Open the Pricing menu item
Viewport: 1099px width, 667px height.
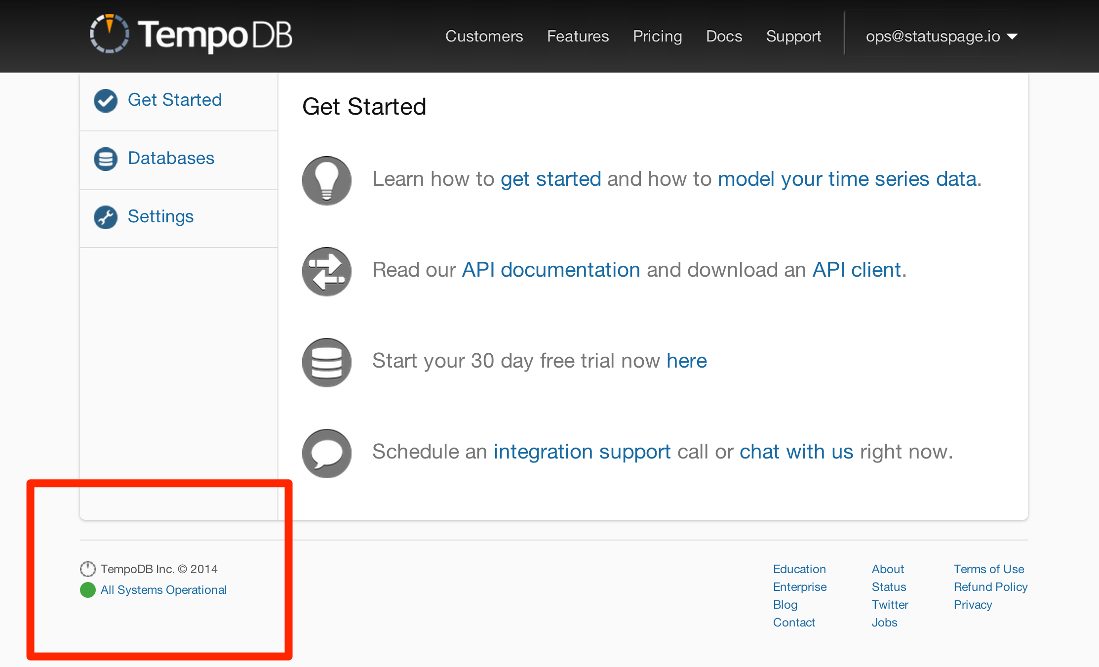pyautogui.click(x=657, y=36)
